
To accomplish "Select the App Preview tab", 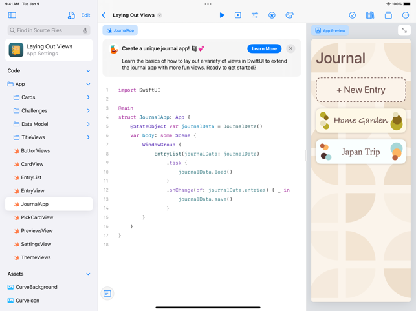I will [x=330, y=30].
